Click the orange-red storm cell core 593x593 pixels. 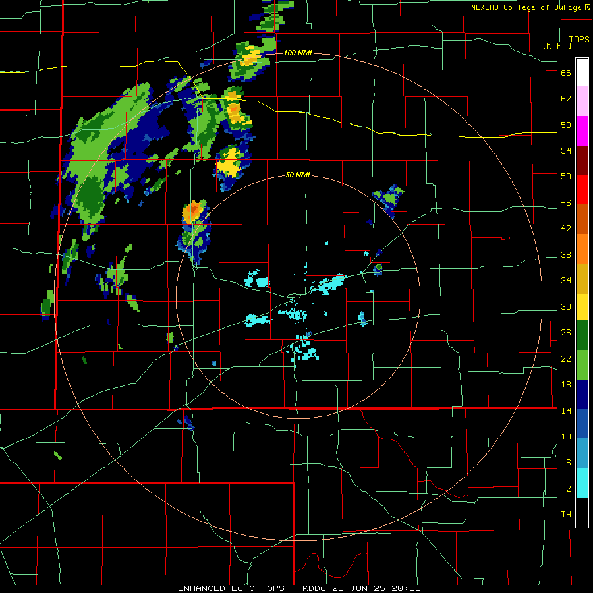(194, 208)
